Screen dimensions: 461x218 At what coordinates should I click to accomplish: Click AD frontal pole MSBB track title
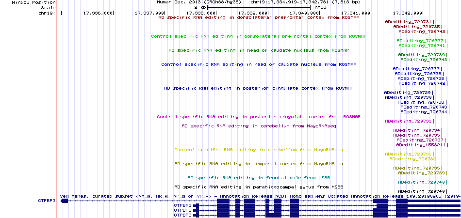[x=259, y=178]
